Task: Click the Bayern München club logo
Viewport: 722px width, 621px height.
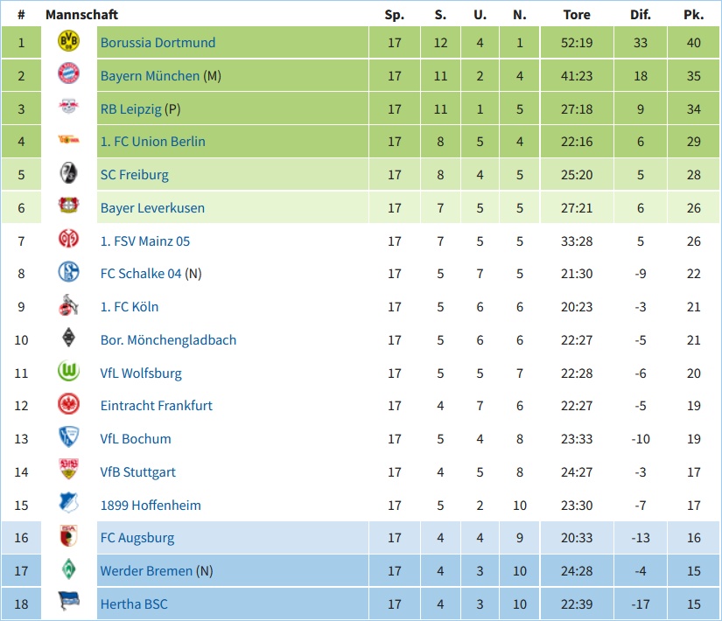Action: coord(68,73)
